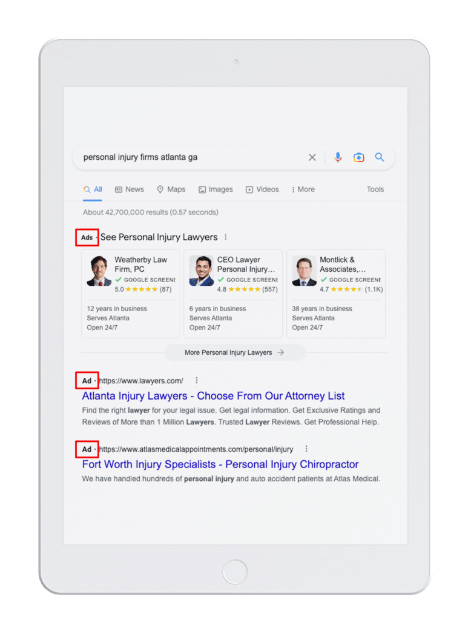Open Montlick & Associates listing title
Screen dimensions: 471x620
point(343,264)
